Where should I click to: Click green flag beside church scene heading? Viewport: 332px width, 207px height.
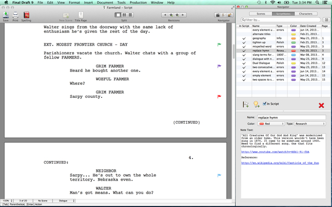[219, 45]
